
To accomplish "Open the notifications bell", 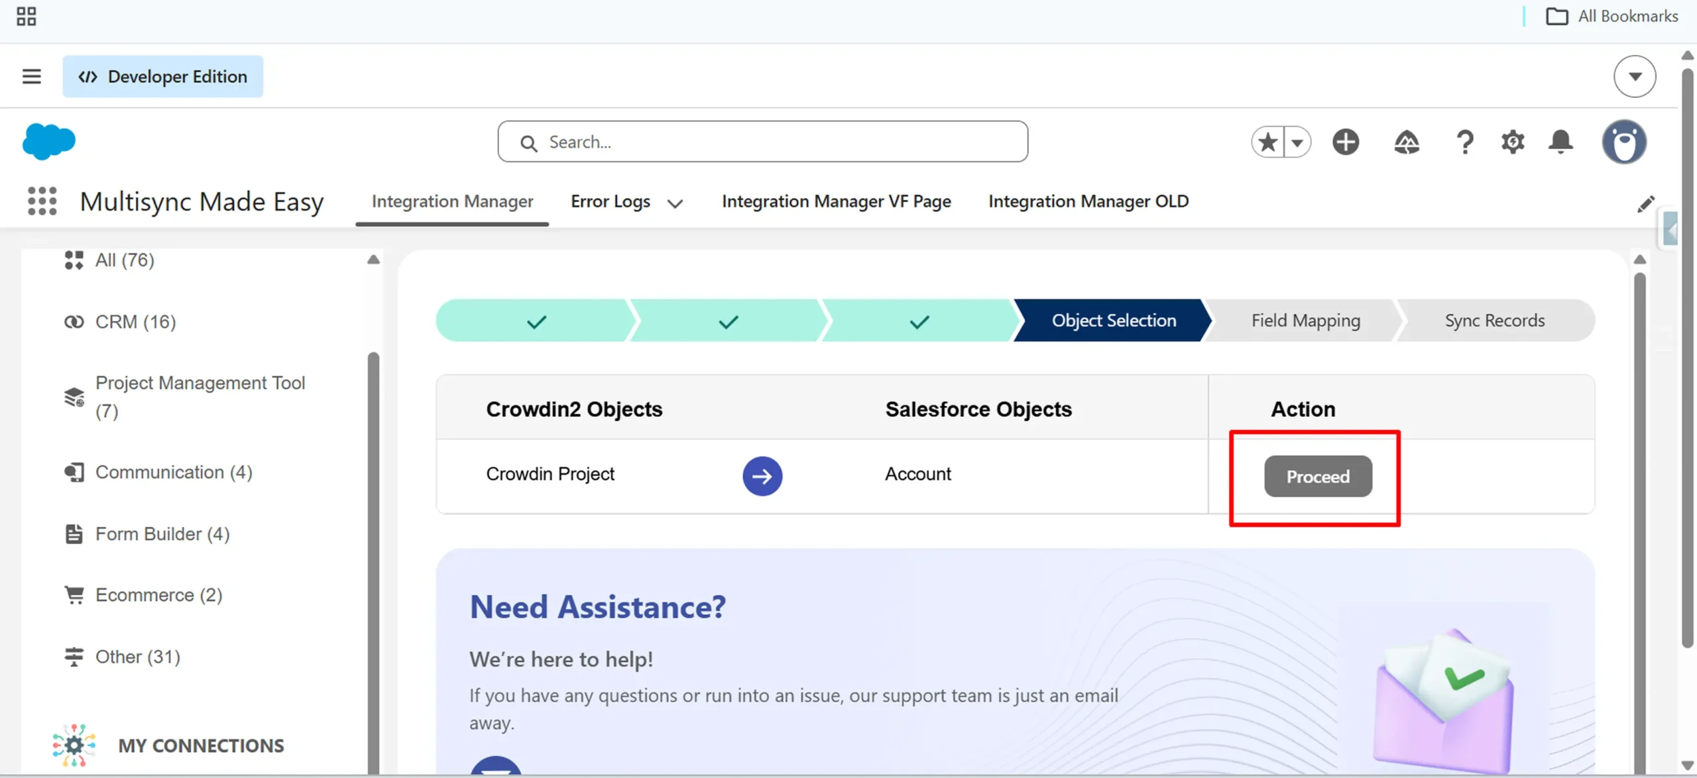I will pos(1560,142).
